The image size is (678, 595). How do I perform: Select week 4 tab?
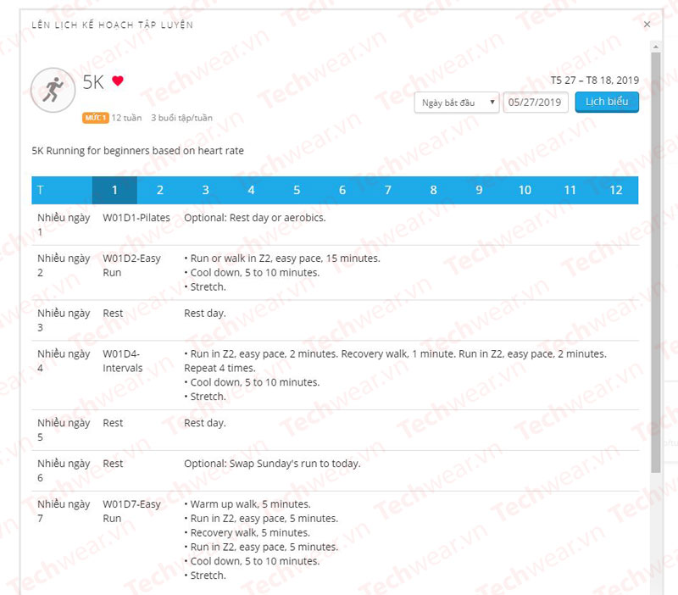(251, 190)
